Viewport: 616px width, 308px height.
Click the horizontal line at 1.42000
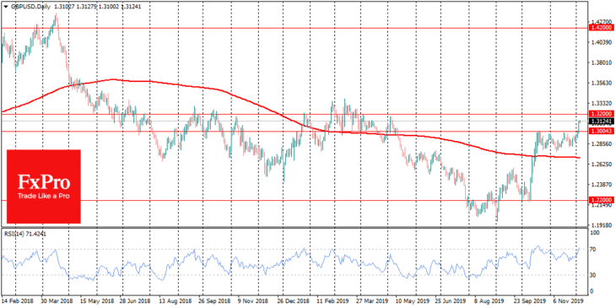click(294, 29)
